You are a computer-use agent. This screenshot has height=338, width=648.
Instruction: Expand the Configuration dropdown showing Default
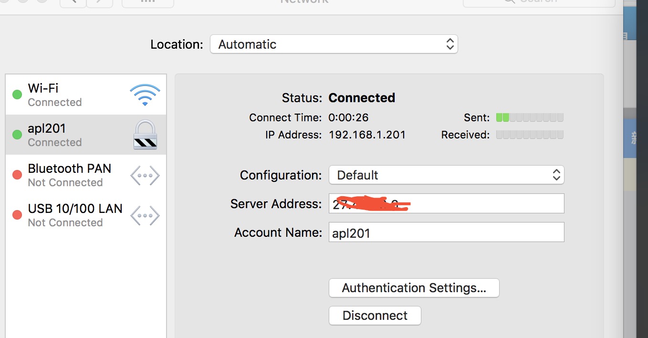[446, 175]
